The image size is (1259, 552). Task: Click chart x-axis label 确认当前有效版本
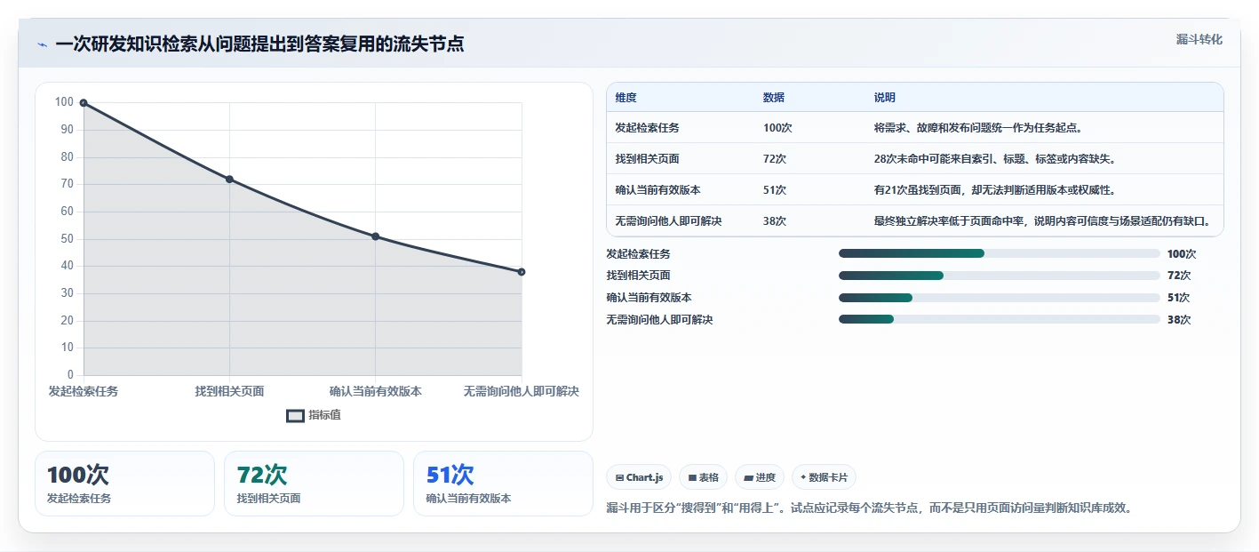[376, 392]
